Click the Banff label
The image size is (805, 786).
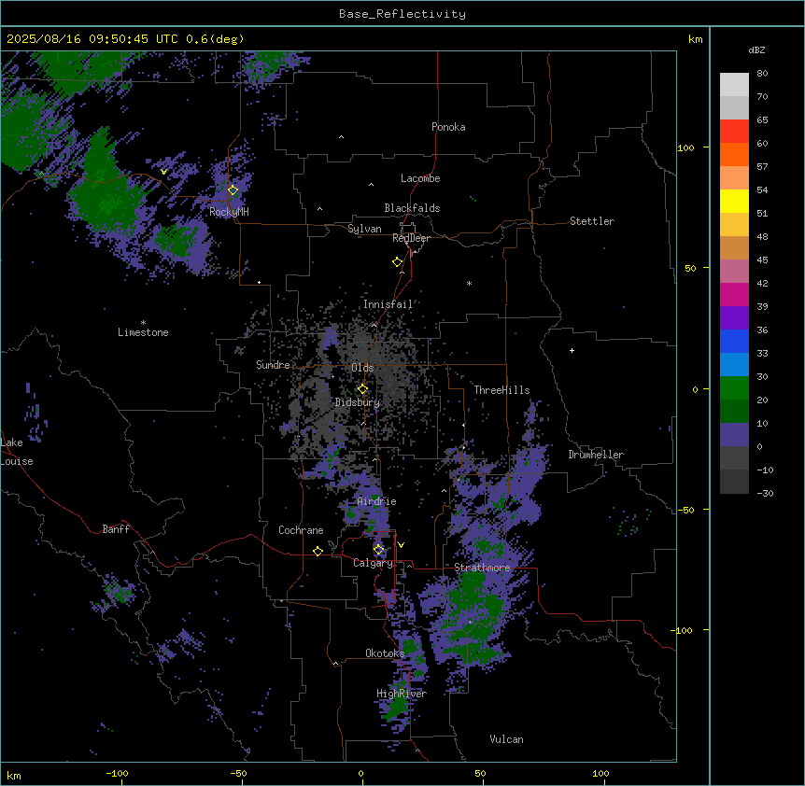coord(116,529)
